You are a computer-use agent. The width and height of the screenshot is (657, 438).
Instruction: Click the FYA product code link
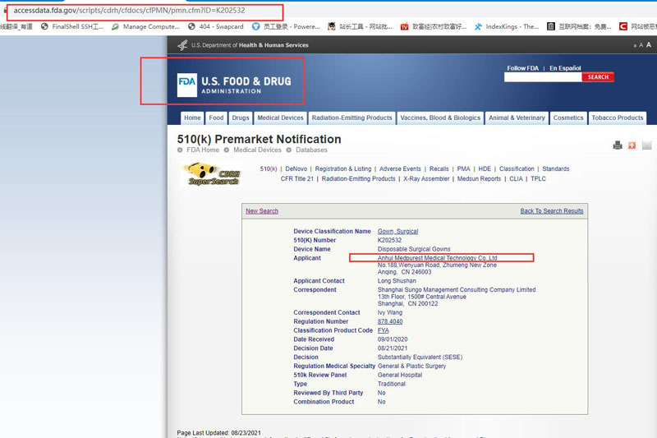[383, 330]
